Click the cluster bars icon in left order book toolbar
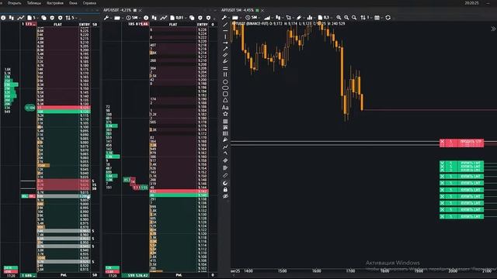 tap(12, 18)
